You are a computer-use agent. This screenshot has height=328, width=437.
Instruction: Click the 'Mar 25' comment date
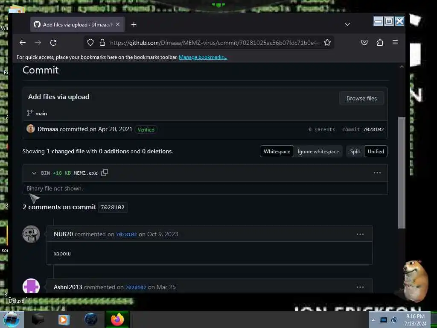click(x=166, y=287)
